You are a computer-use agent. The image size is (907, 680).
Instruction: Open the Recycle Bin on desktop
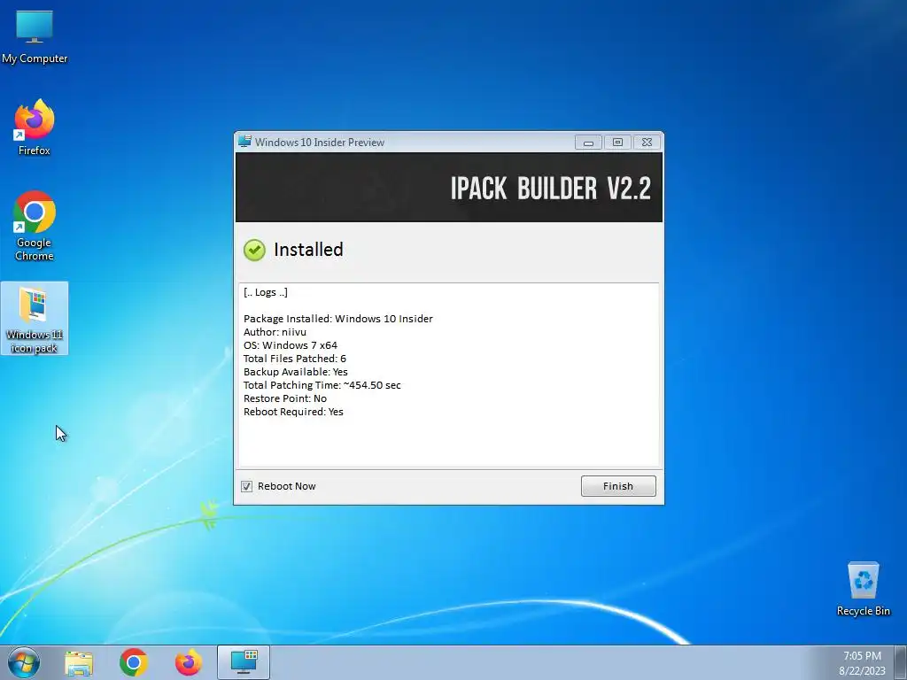[x=863, y=588]
